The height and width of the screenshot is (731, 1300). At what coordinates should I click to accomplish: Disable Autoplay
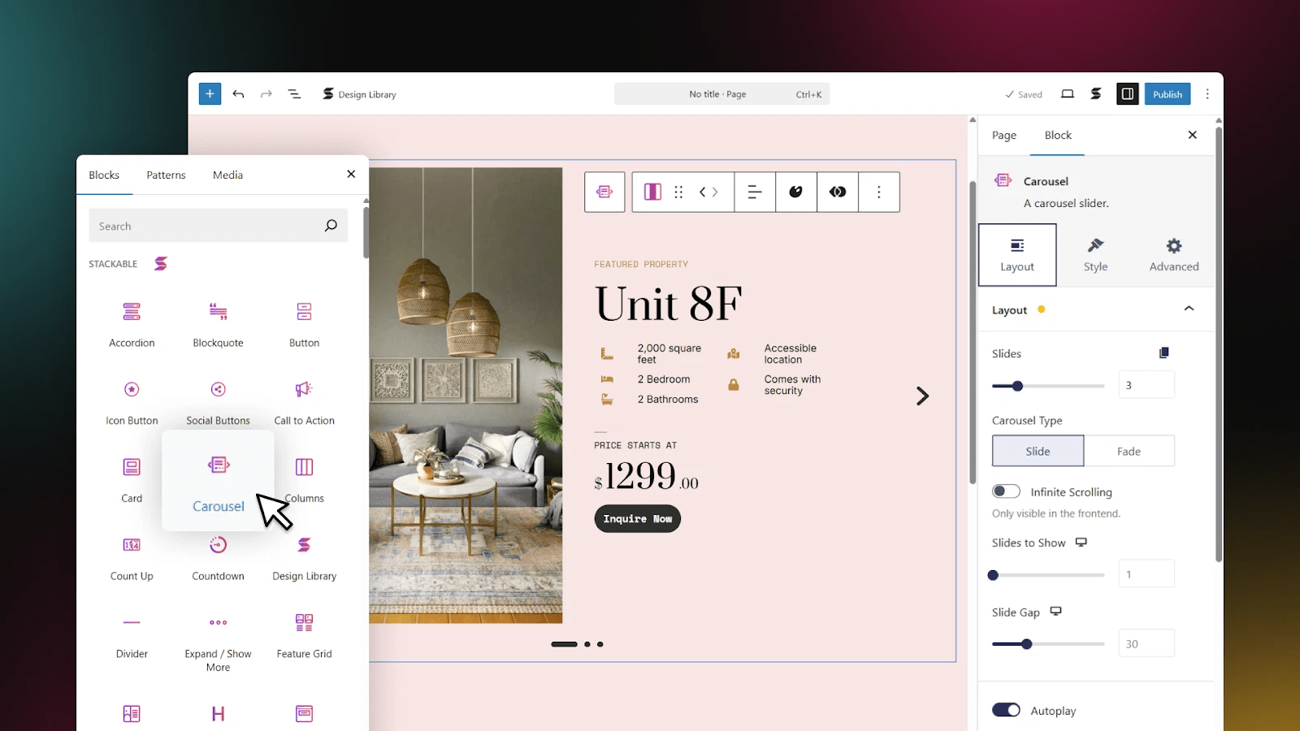[1006, 709]
